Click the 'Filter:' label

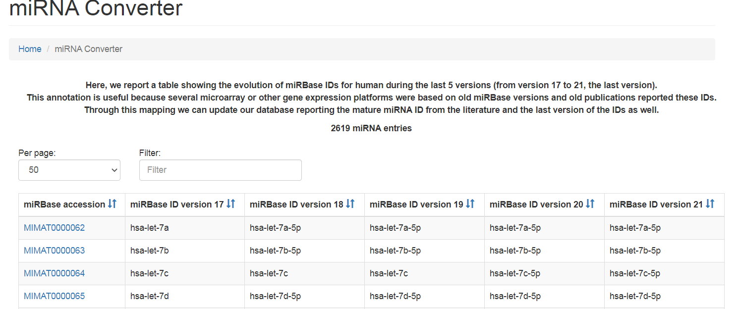click(150, 153)
